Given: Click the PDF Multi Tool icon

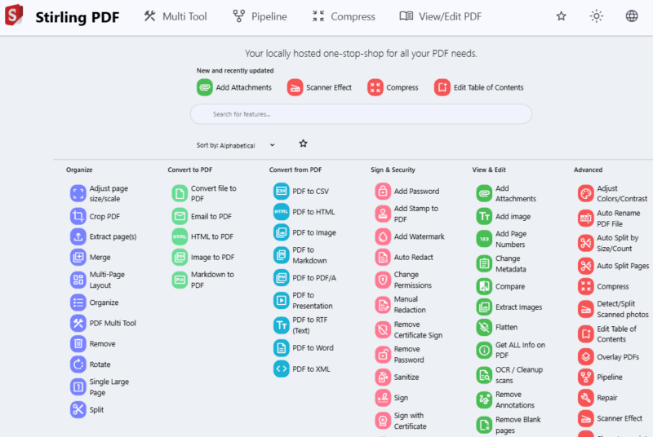Looking at the screenshot, I should tap(78, 323).
